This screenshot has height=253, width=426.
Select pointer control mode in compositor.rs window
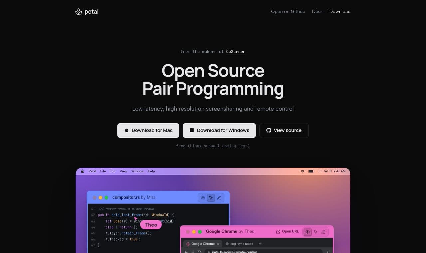point(211,198)
